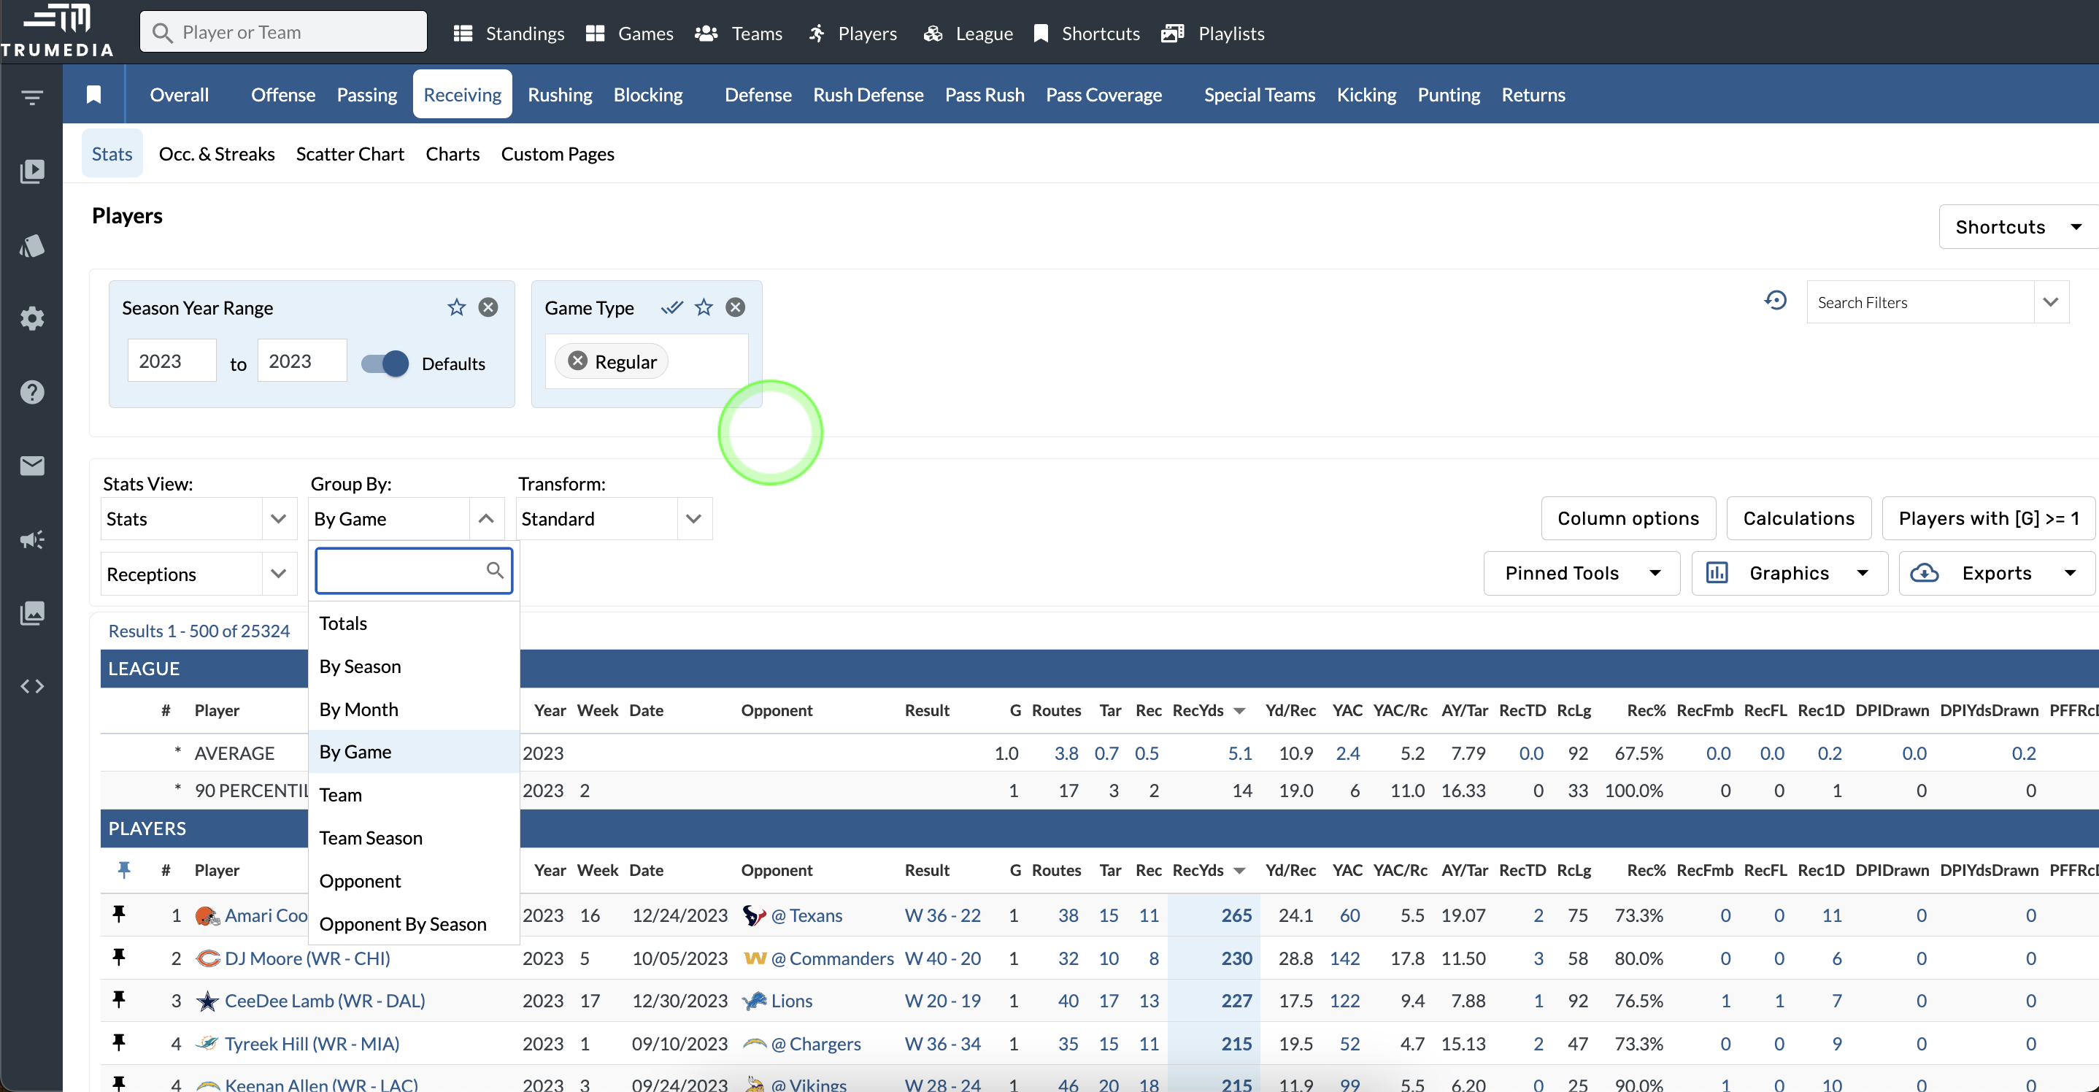Select Team Season from Group By list

click(371, 838)
